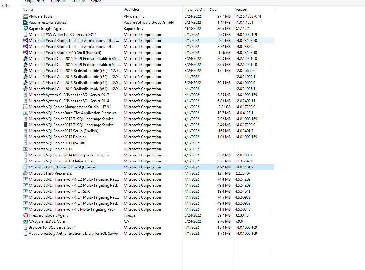Image resolution: width=365 pixels, height=270 pixels.
Task: Click the 1.56 GB size value
Action: (224, 52)
